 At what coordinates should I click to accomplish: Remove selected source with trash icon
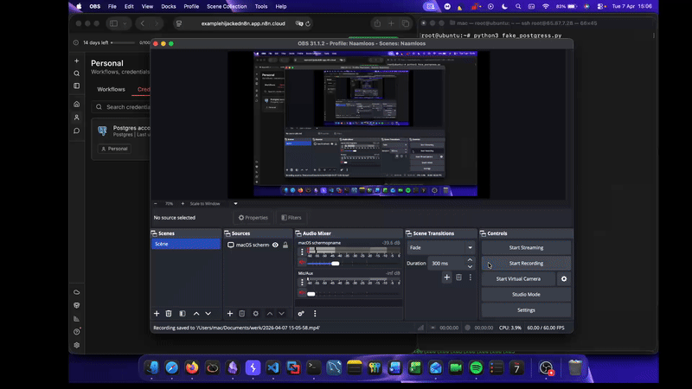pyautogui.click(x=242, y=313)
